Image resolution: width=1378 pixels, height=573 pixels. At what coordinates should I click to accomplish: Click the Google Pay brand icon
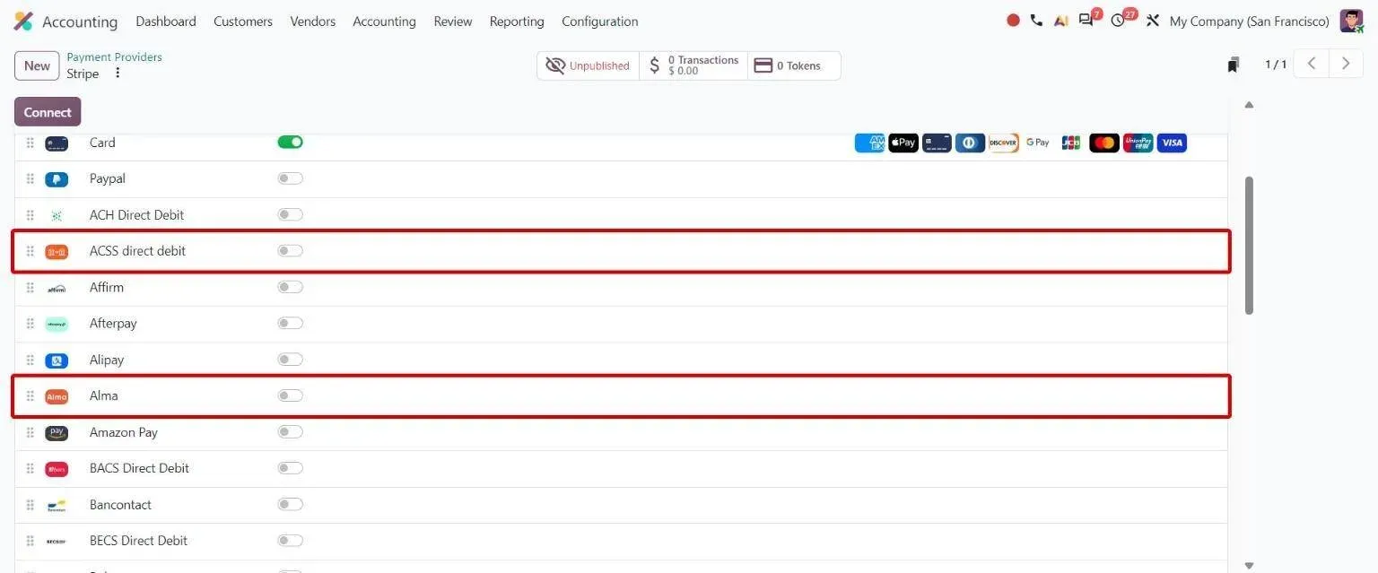click(1037, 143)
